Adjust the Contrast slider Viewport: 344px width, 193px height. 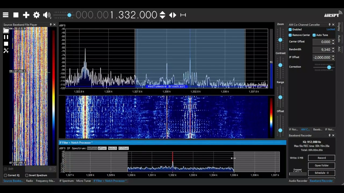click(280, 65)
